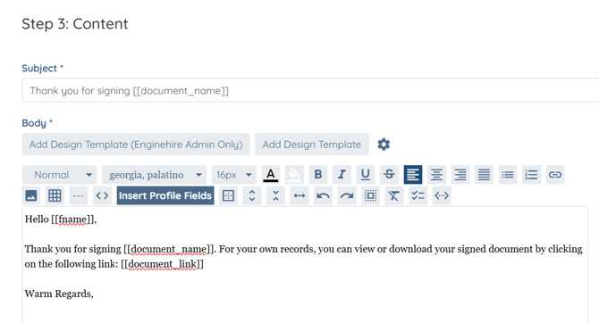Insert an image
This screenshot has width=599, height=323.
point(31,195)
